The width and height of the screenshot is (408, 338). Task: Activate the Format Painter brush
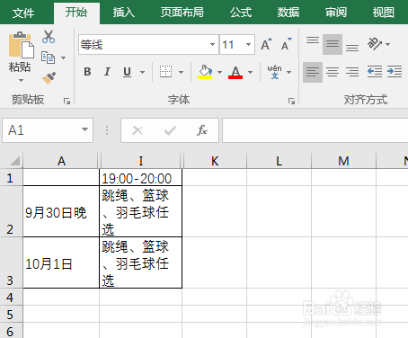pos(49,77)
